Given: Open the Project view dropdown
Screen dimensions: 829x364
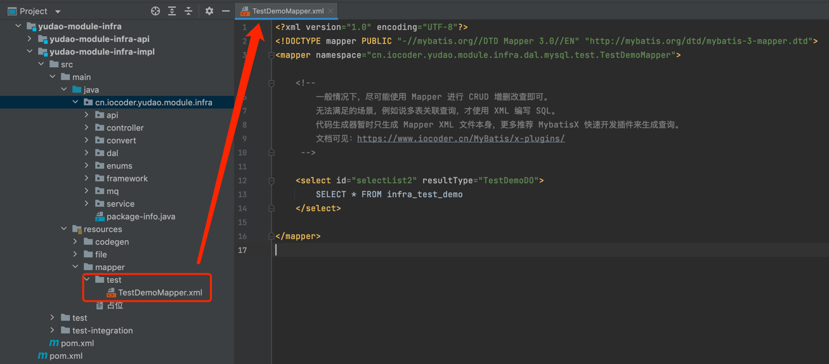Looking at the screenshot, I should point(58,11).
